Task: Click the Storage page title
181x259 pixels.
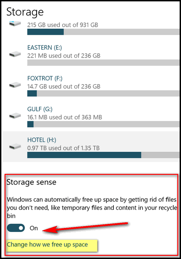Action: 25,12
